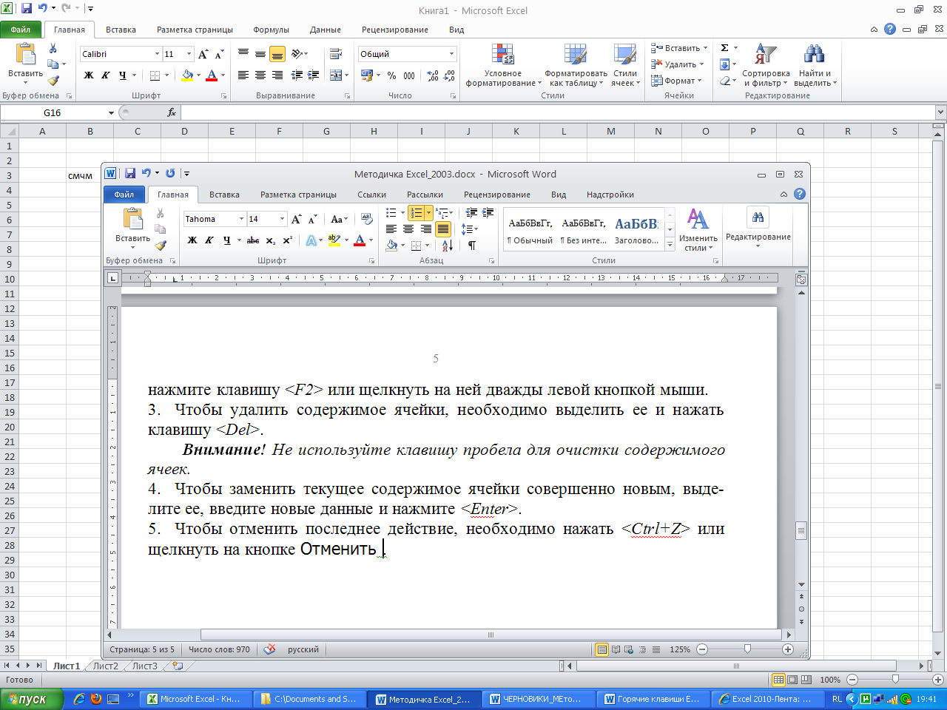Image resolution: width=947 pixels, height=710 pixels.
Task: Click Format as Table in Excel
Action: [x=576, y=67]
